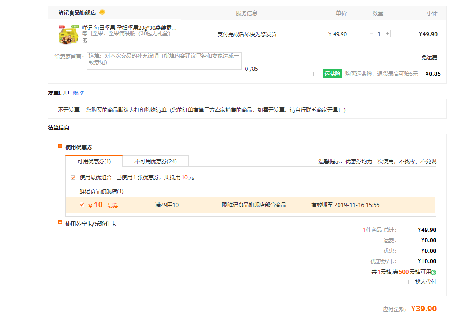Click the yellow chat icon beside 鲜记食品旗舰店

102,12
